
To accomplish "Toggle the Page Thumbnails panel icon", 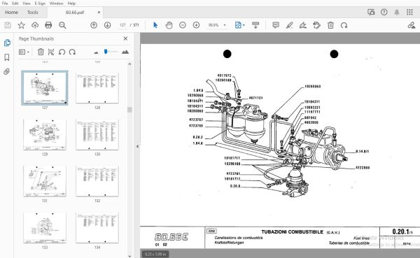I will click(7, 43).
